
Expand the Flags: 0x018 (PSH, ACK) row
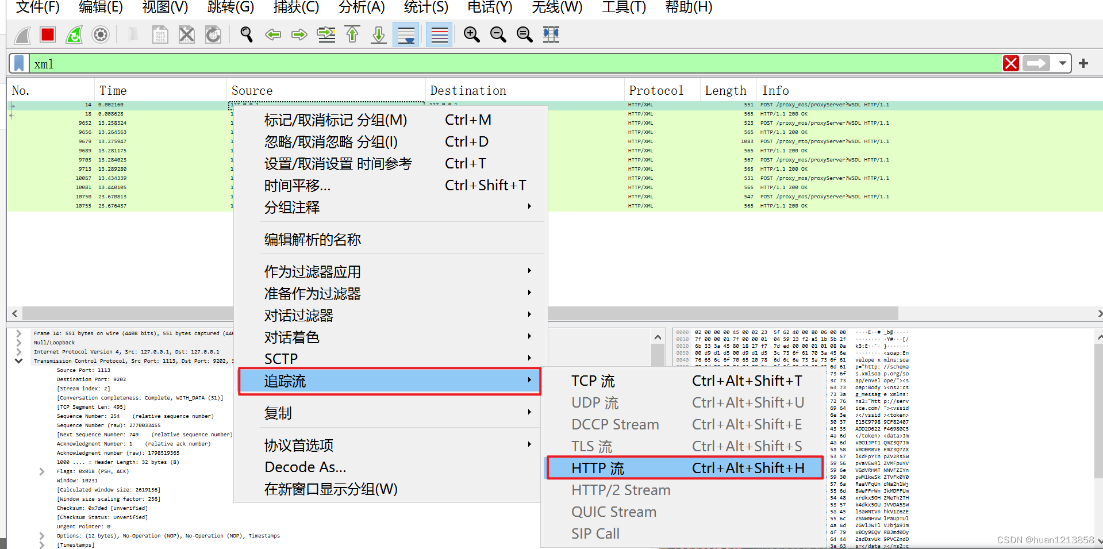coord(42,471)
